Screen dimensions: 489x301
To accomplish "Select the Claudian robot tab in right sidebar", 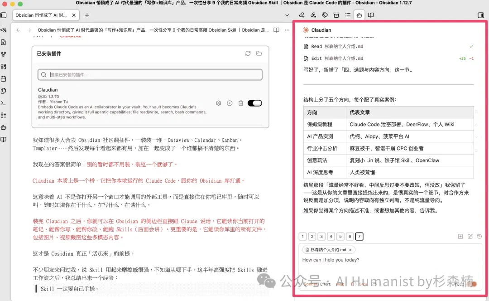I will coord(359,15).
